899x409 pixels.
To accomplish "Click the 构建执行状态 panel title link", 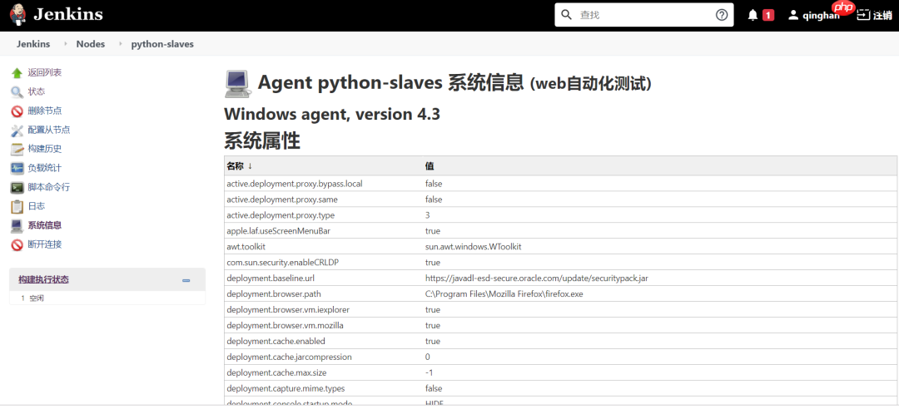I will (43, 279).
